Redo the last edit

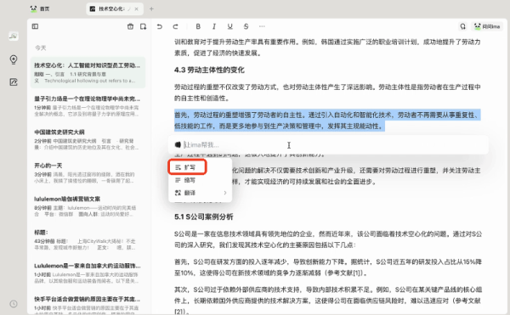point(175,26)
